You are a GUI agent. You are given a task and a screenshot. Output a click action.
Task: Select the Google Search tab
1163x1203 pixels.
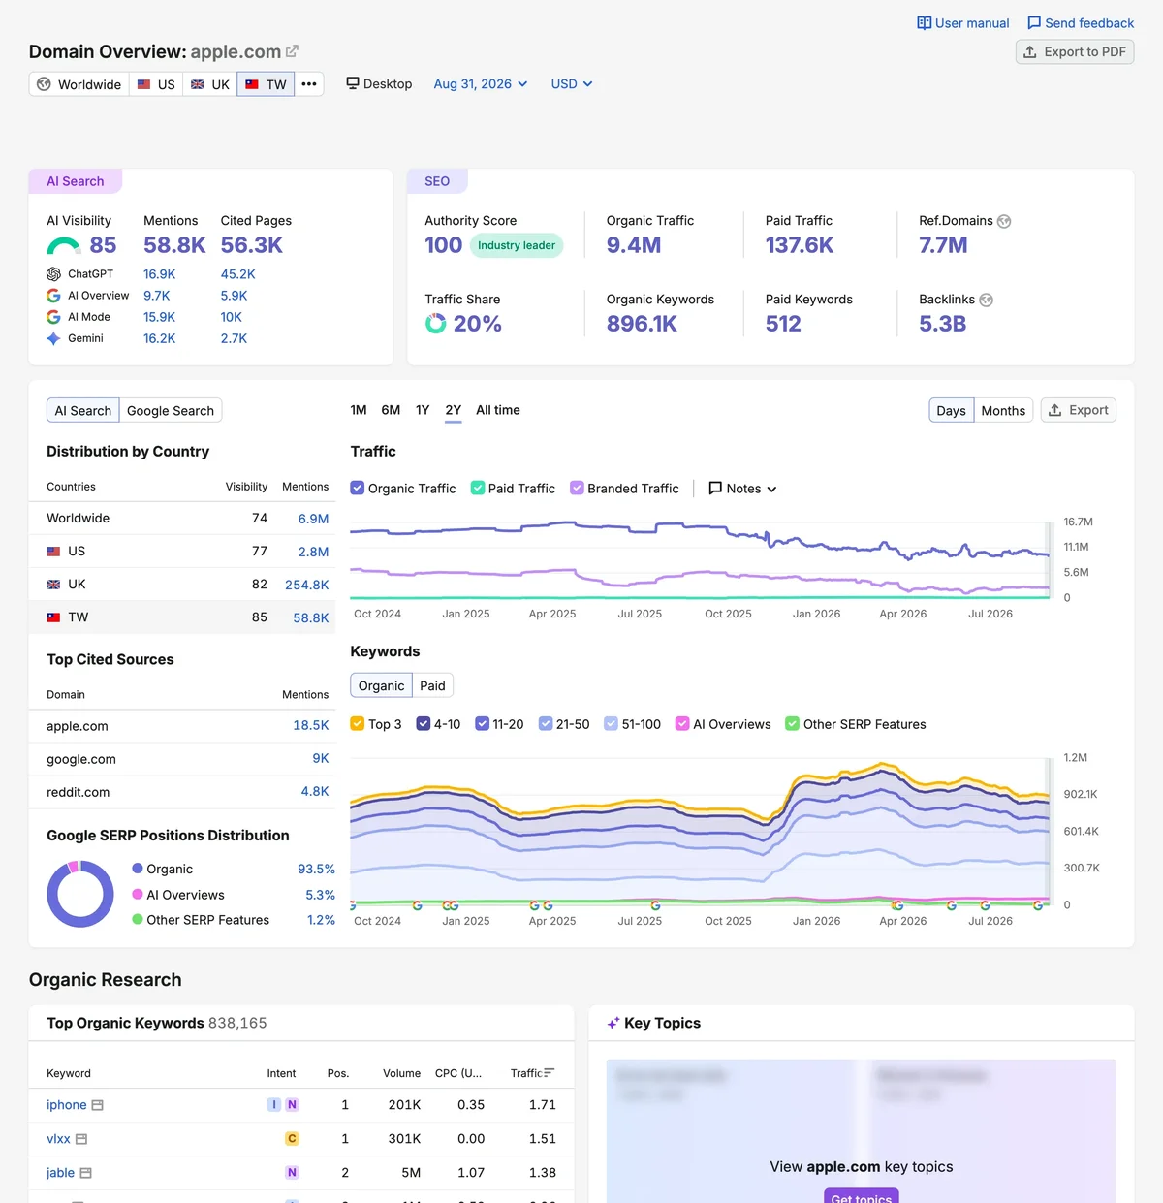[171, 411]
